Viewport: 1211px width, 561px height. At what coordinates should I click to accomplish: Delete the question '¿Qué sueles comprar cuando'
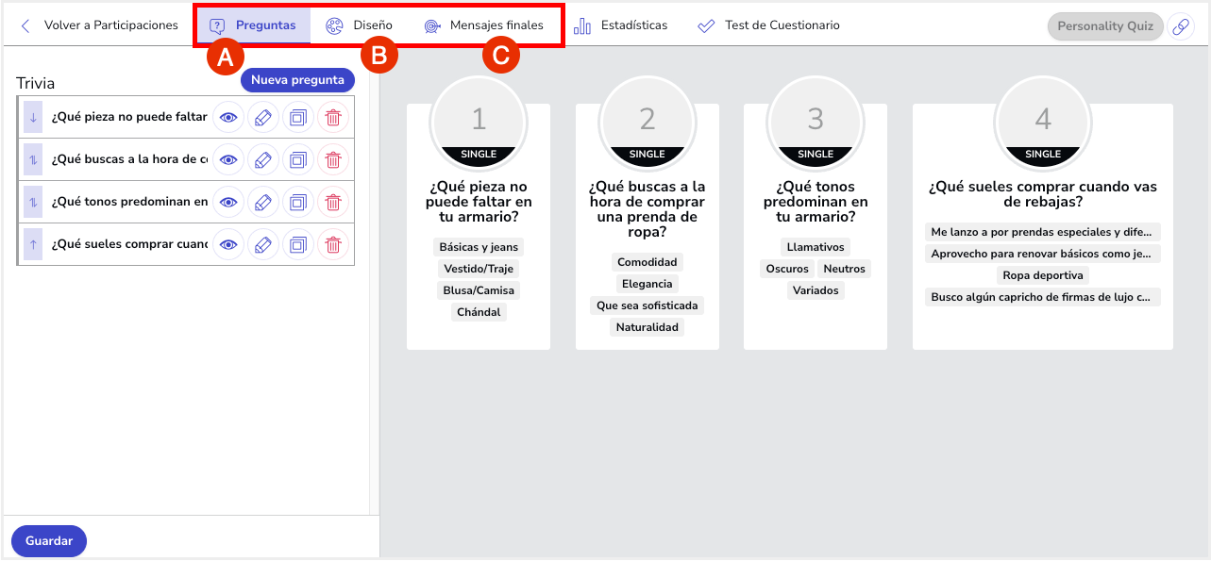pyautogui.click(x=333, y=244)
